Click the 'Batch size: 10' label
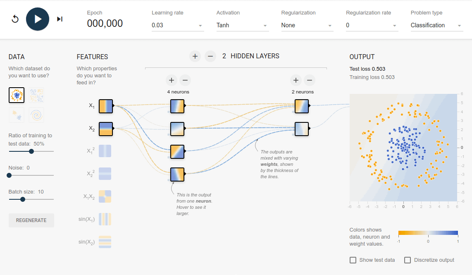472x275 pixels. click(x=26, y=192)
